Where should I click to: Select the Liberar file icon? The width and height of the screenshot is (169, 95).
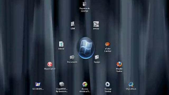pos(61,44)
